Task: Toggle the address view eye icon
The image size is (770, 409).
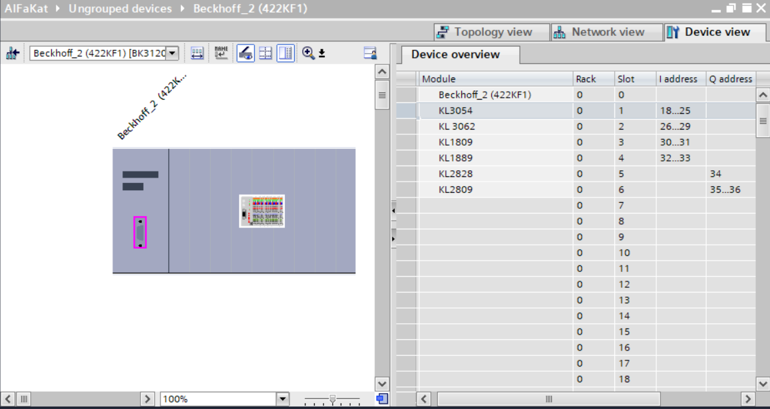Action: pos(246,53)
